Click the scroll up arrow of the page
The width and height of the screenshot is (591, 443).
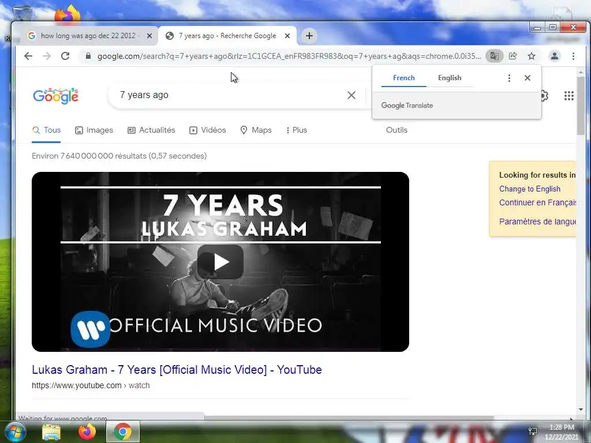coord(581,72)
